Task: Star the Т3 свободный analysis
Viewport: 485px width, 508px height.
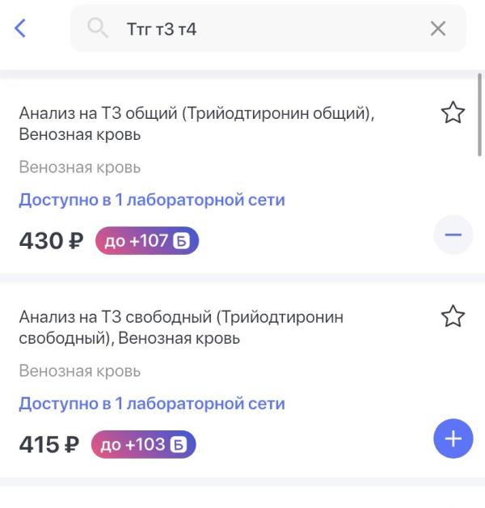Action: pyautogui.click(x=453, y=317)
